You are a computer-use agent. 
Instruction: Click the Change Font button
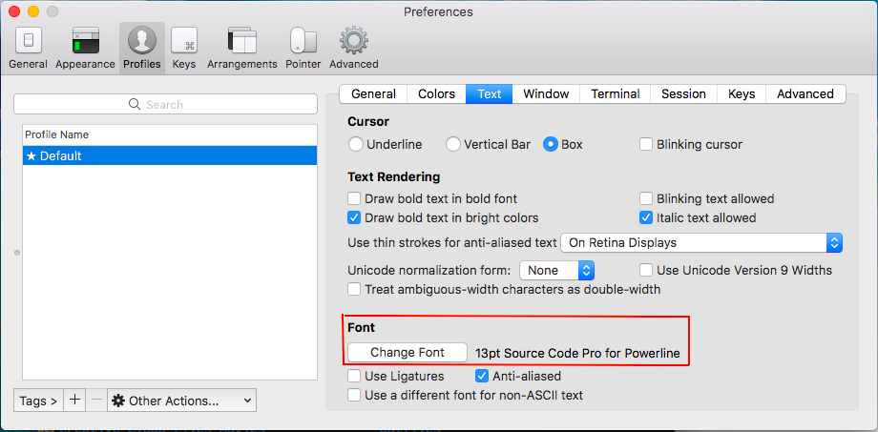pyautogui.click(x=408, y=353)
